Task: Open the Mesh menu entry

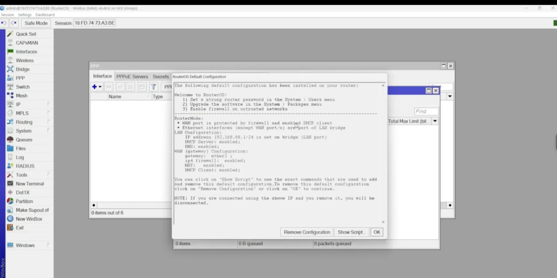Action: click(21, 96)
